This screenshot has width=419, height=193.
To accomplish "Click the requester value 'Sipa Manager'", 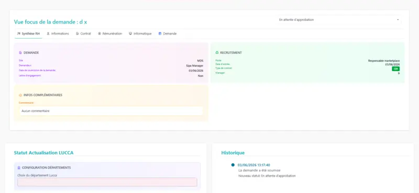I will point(195,66).
